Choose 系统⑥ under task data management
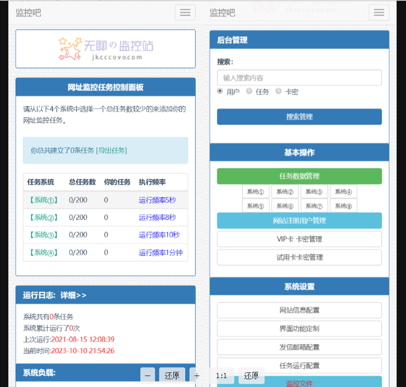The image size is (406, 387). tap(285, 206)
